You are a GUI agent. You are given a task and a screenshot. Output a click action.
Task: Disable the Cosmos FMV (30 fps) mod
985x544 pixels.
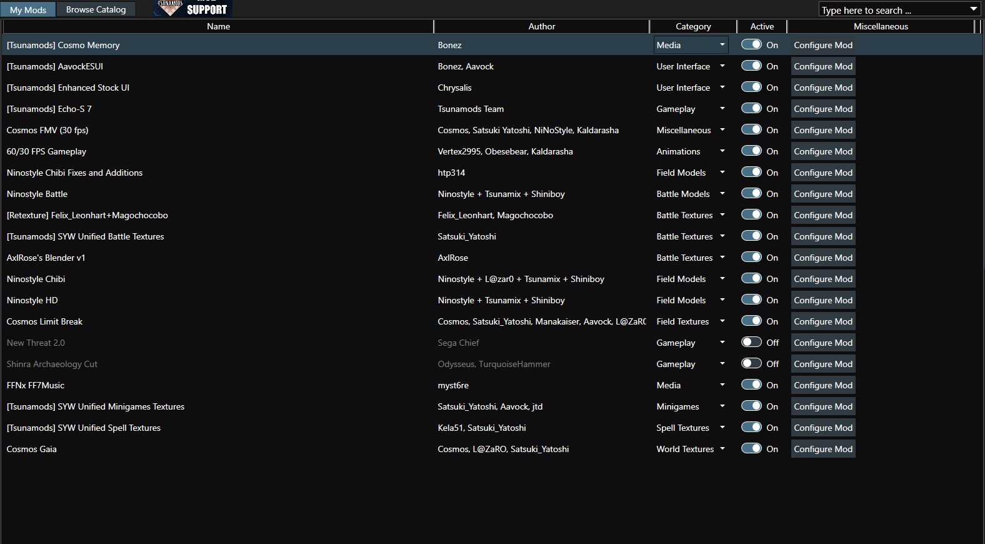click(751, 130)
